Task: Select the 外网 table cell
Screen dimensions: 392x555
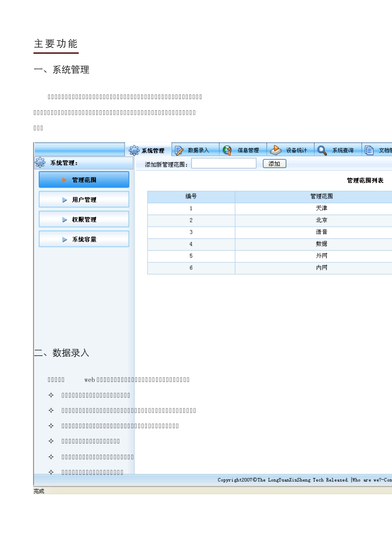Action: tap(321, 256)
